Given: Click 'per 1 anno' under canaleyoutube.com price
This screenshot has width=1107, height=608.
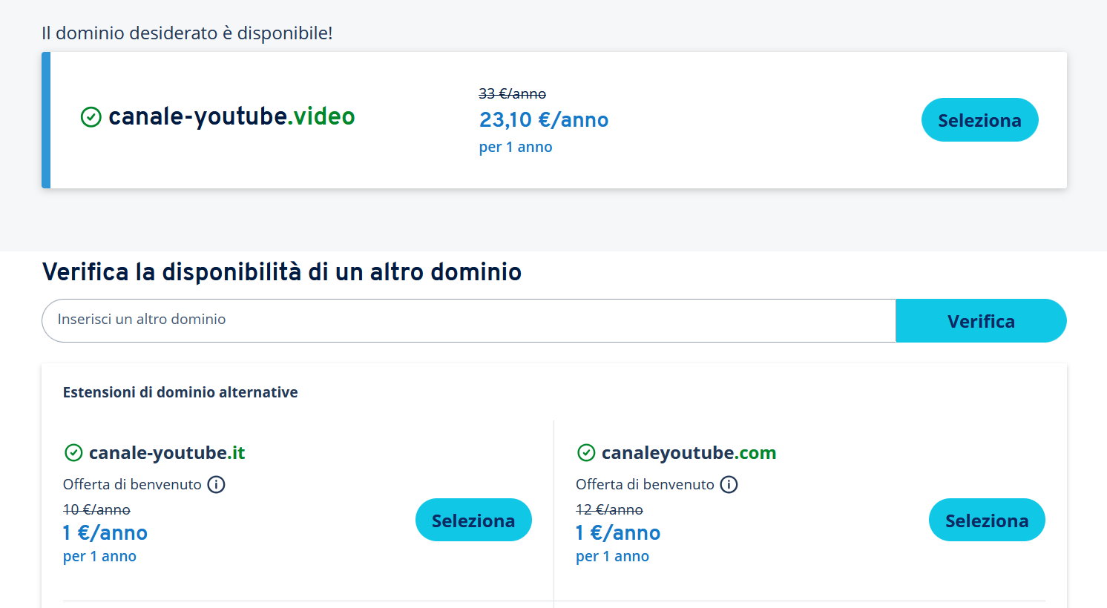Looking at the screenshot, I should (612, 556).
